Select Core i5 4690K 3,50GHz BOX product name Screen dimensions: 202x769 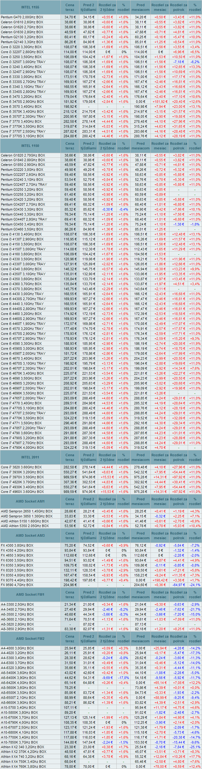point(22,393)
